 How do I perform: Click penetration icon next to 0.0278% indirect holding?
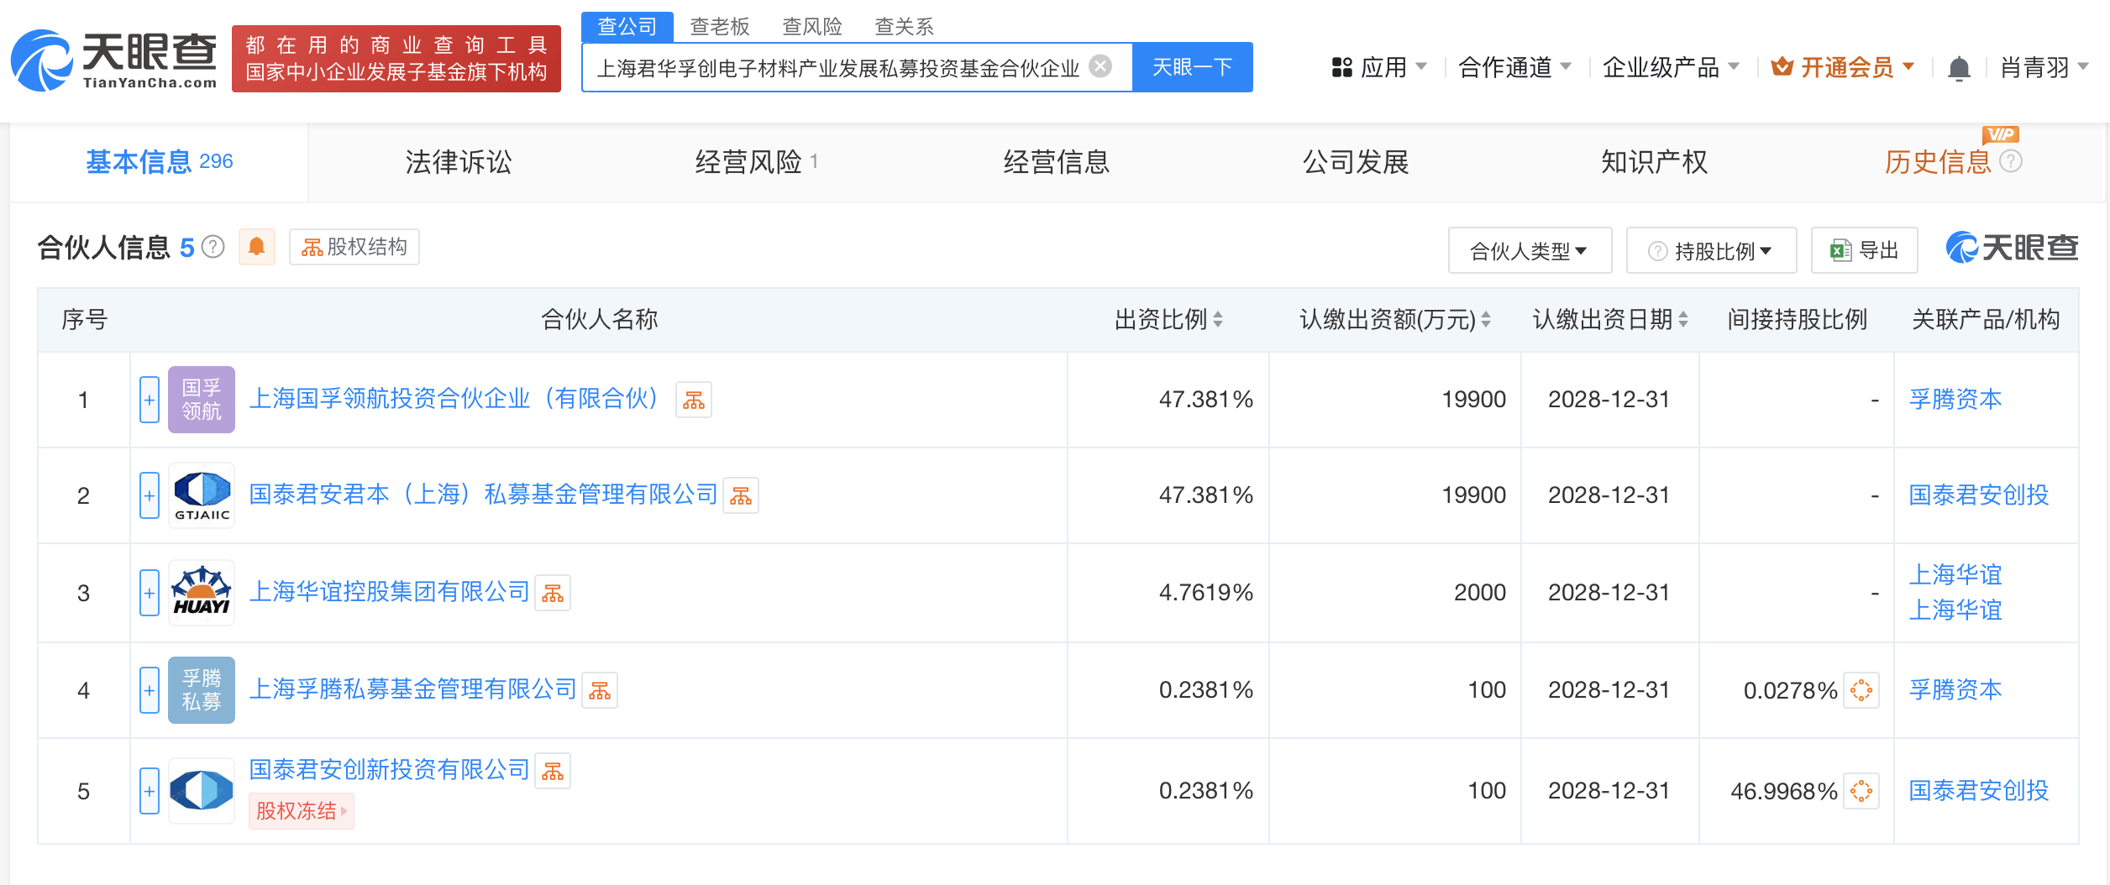(1861, 691)
